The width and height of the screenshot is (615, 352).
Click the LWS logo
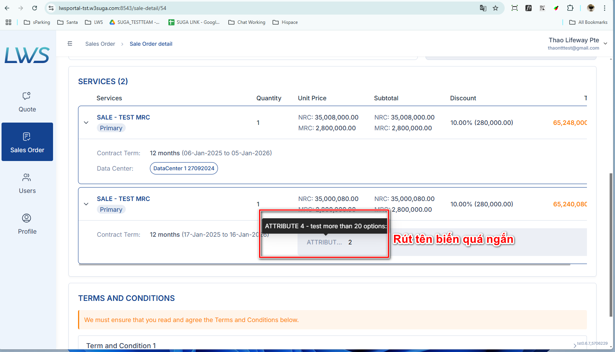click(x=27, y=55)
